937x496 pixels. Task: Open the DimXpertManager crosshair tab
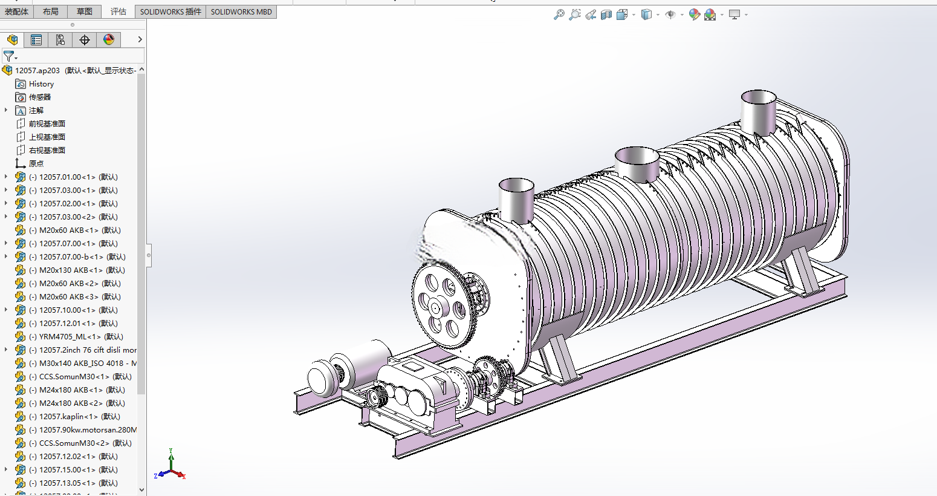(85, 40)
